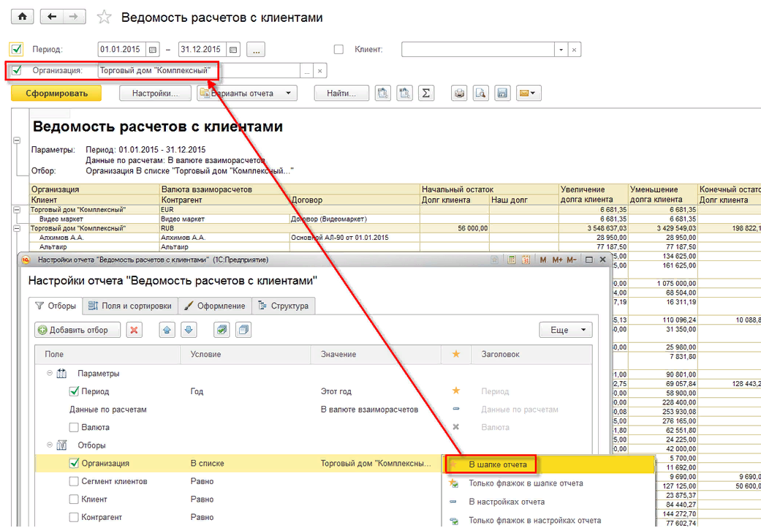Move filter down with the down arrow icon
This screenshot has width=761, height=528.
189,330
